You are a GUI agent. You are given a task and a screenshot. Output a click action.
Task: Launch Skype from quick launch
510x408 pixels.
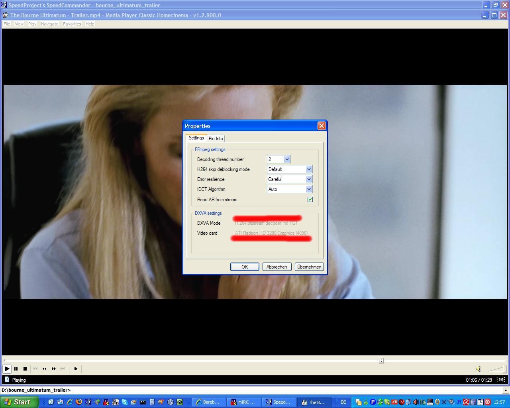point(125,402)
